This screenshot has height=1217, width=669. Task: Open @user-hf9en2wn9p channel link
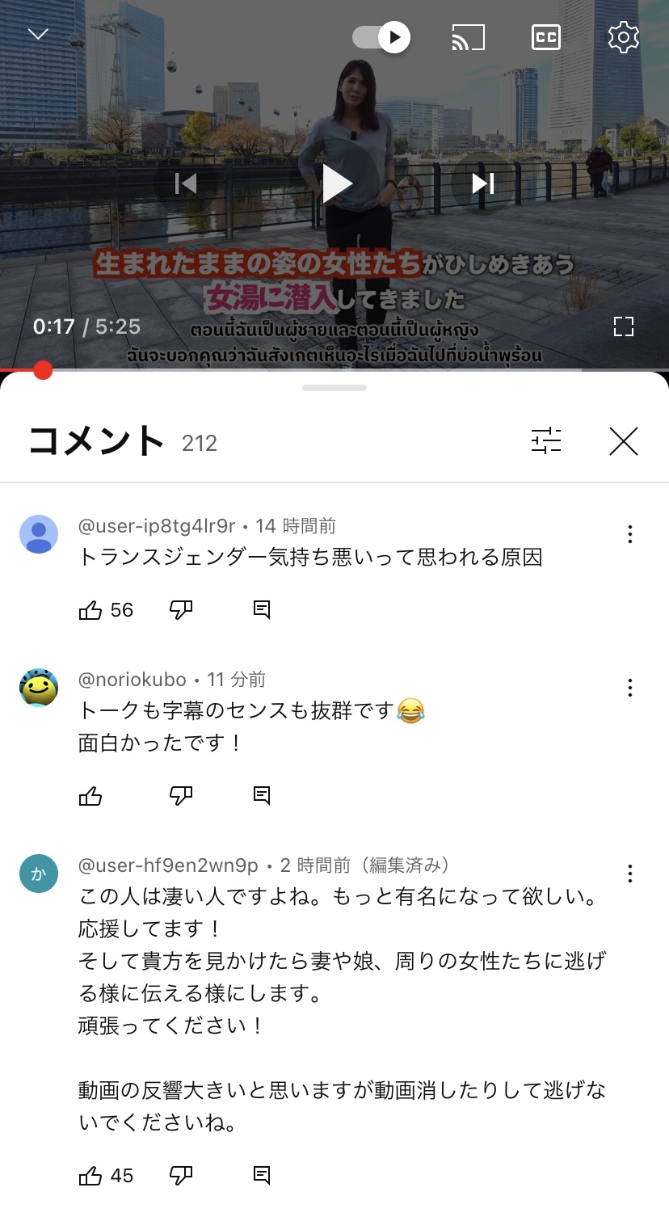click(x=168, y=865)
